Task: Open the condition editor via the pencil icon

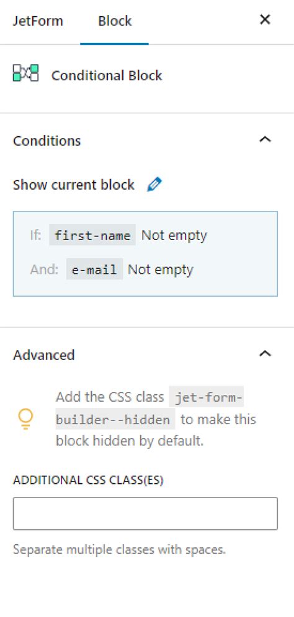Action: (154, 184)
